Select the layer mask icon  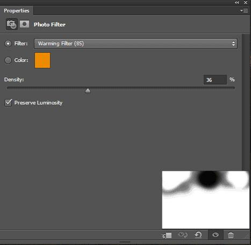[24, 24]
